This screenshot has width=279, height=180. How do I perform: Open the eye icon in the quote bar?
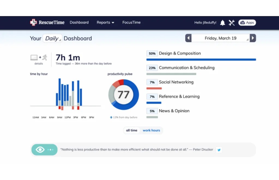(40, 149)
